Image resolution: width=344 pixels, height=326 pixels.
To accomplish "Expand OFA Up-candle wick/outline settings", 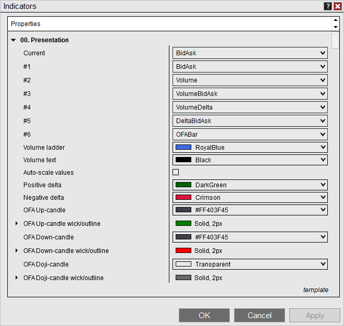I will point(16,224).
